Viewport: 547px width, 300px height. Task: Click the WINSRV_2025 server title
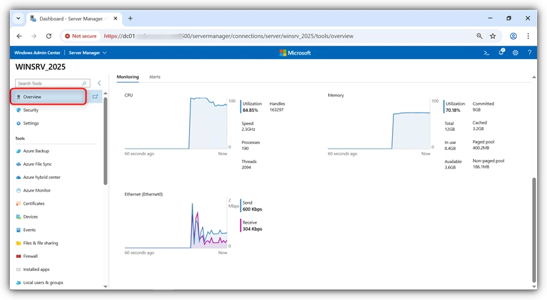[x=40, y=67]
